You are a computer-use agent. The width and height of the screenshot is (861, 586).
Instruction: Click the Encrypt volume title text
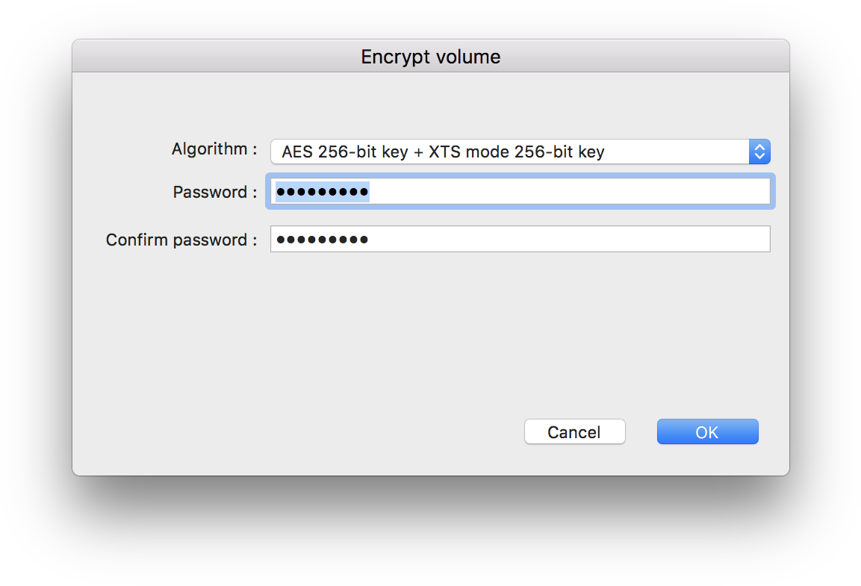[x=430, y=57]
